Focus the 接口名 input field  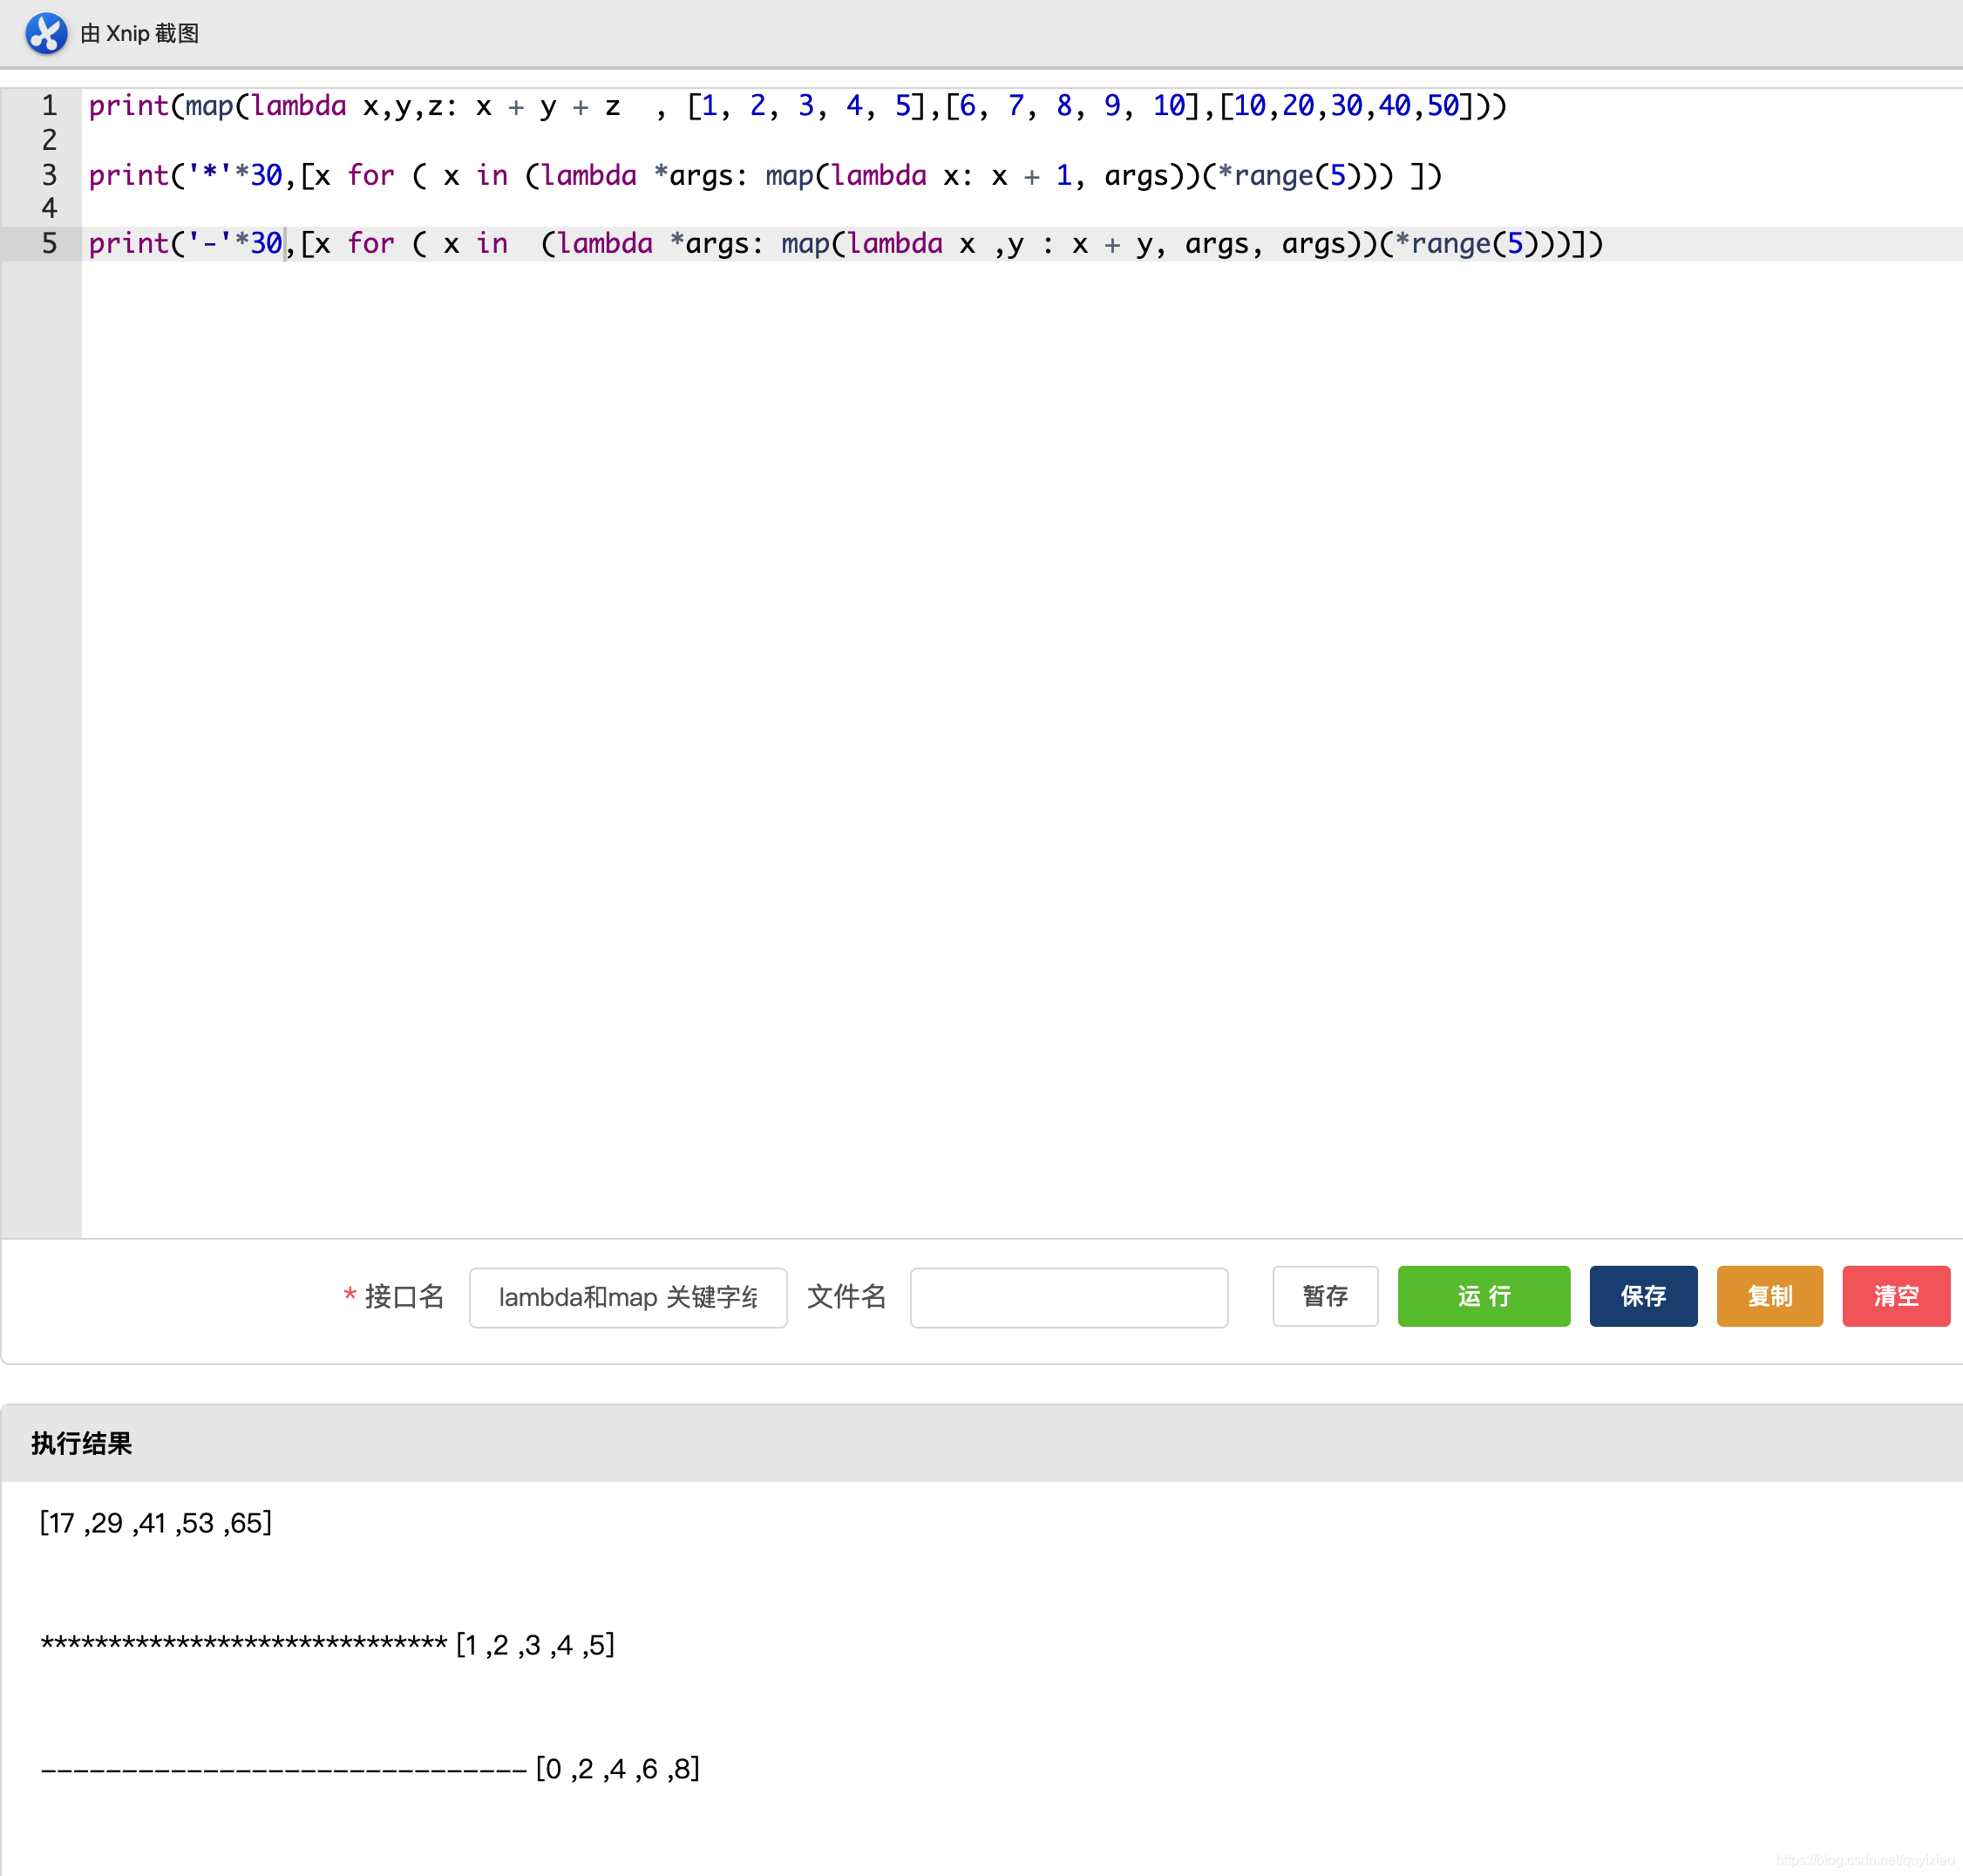pos(628,1297)
